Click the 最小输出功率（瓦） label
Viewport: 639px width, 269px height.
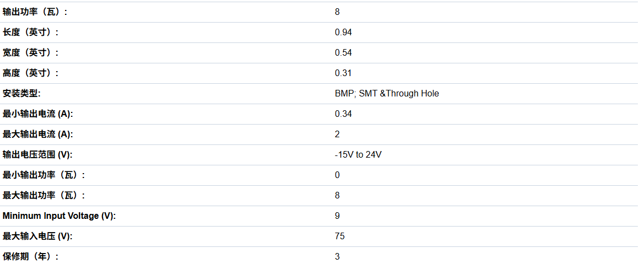tap(44, 175)
